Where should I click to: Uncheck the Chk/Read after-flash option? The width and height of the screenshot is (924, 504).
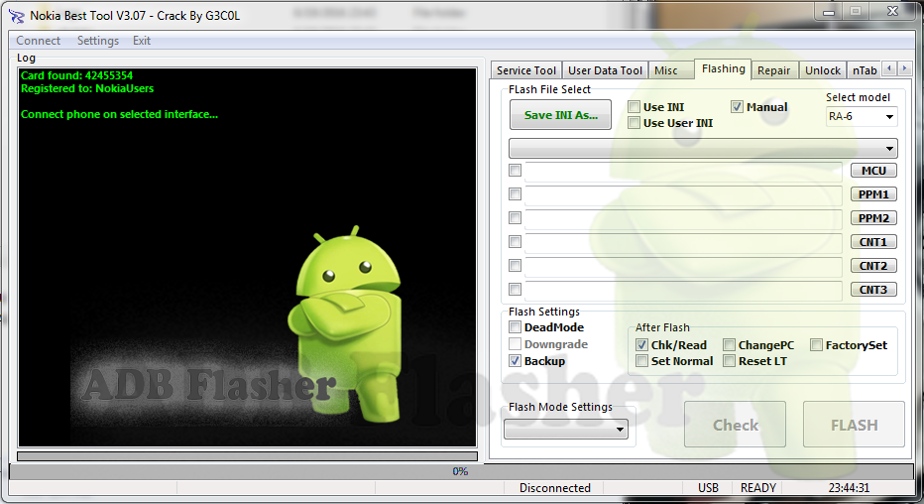coord(641,345)
